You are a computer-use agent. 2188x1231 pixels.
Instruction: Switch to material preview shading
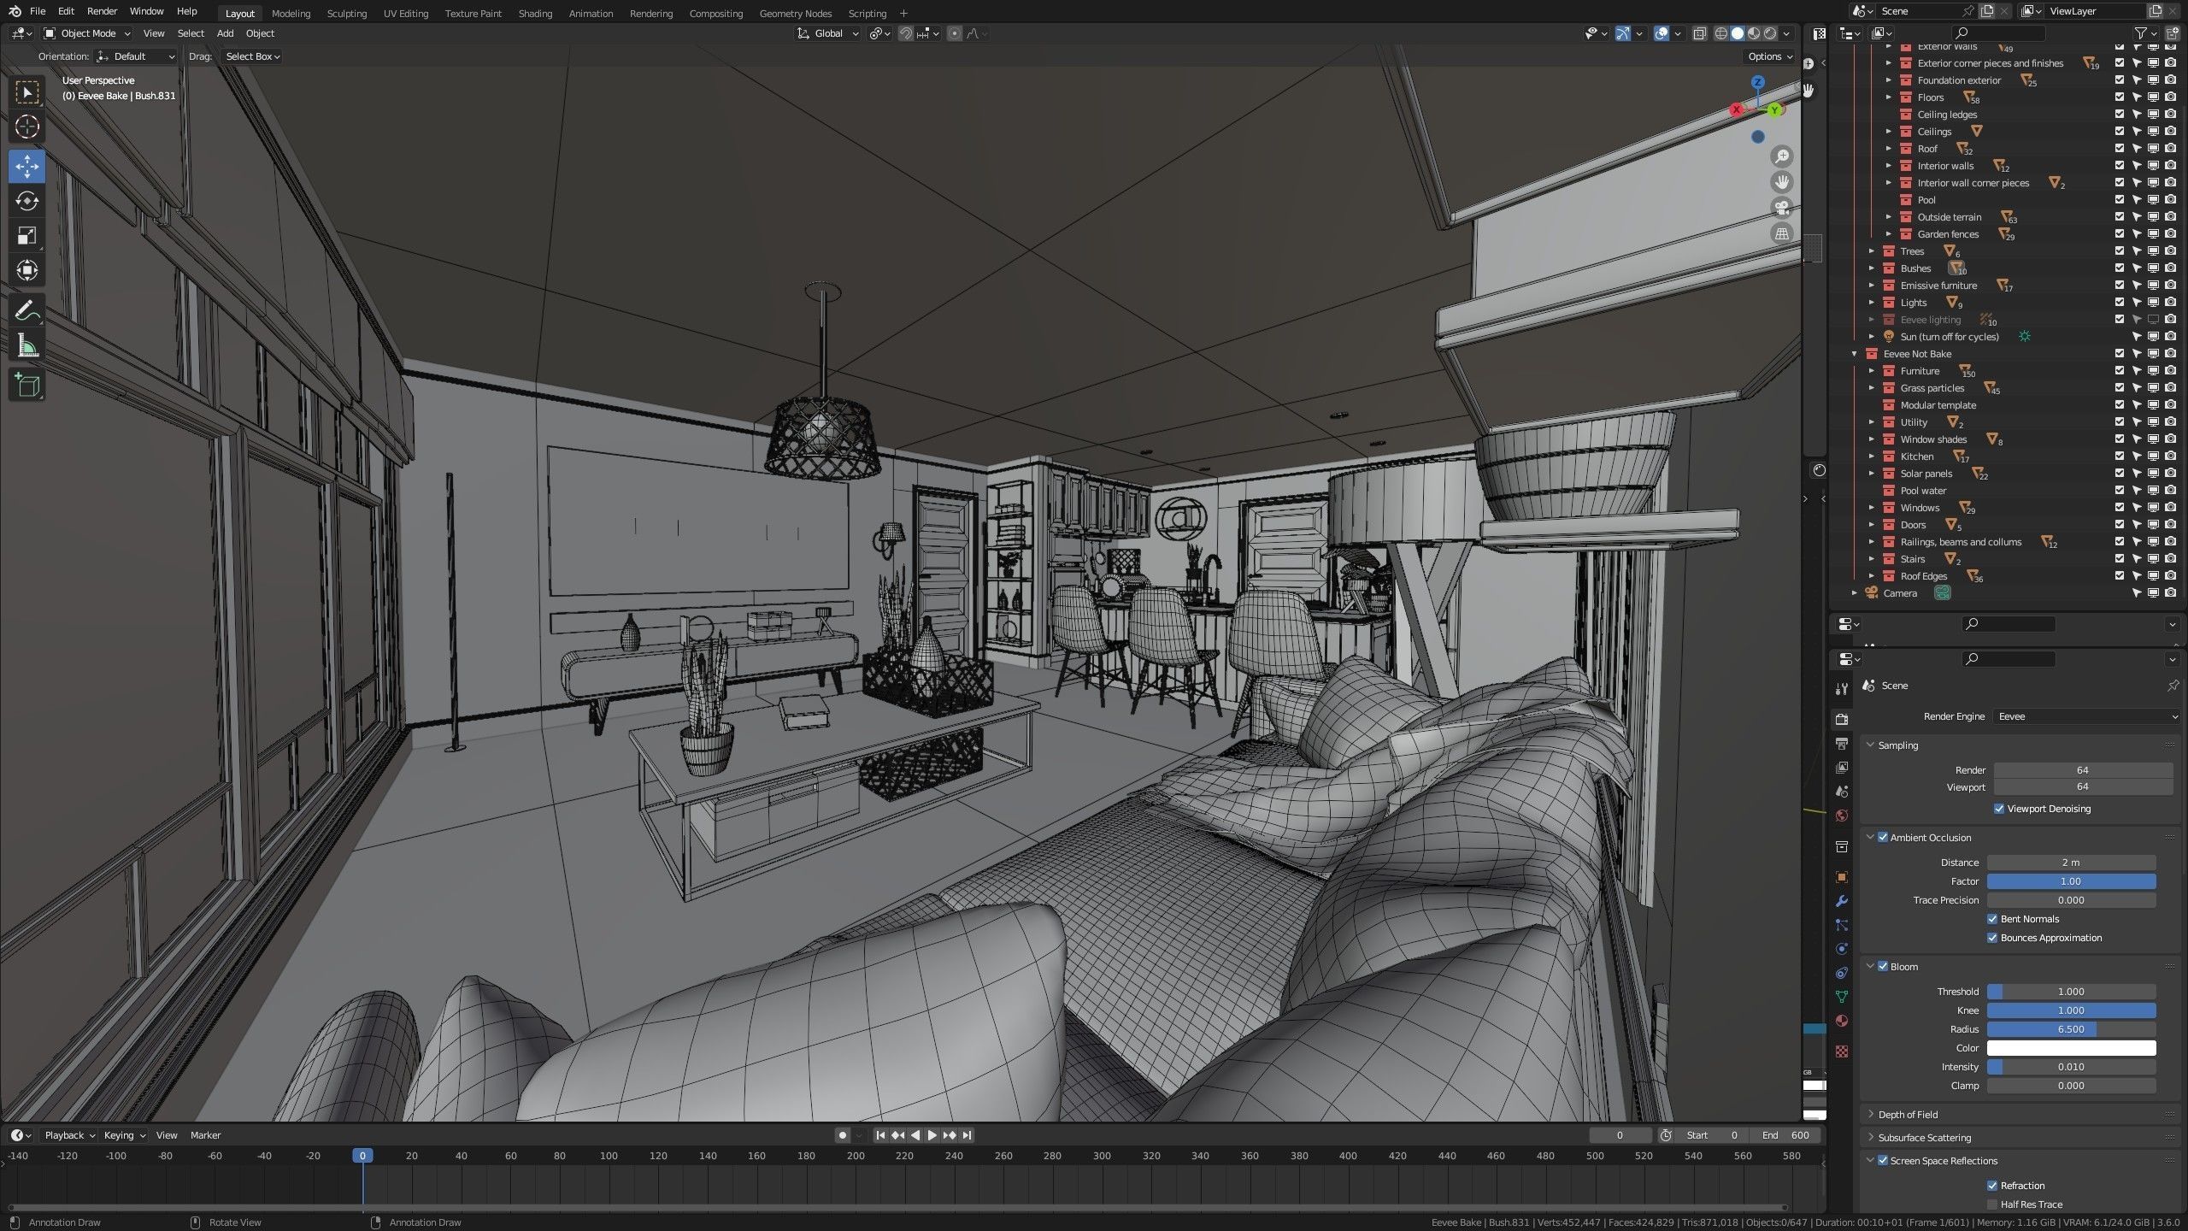click(x=1754, y=33)
